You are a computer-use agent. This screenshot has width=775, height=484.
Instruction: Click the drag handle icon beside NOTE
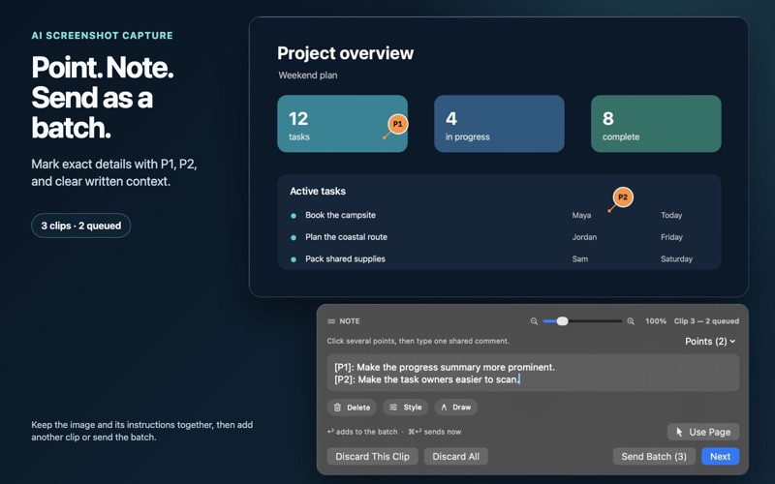coord(331,321)
